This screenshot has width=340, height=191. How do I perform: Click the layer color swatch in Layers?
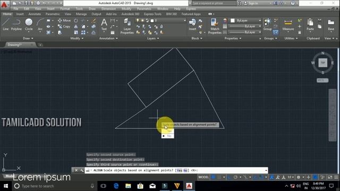point(152,21)
